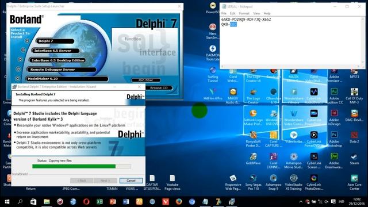The height and width of the screenshot is (207, 368).
Task: Click Browse CD in setup launcher
Action: 159,88
